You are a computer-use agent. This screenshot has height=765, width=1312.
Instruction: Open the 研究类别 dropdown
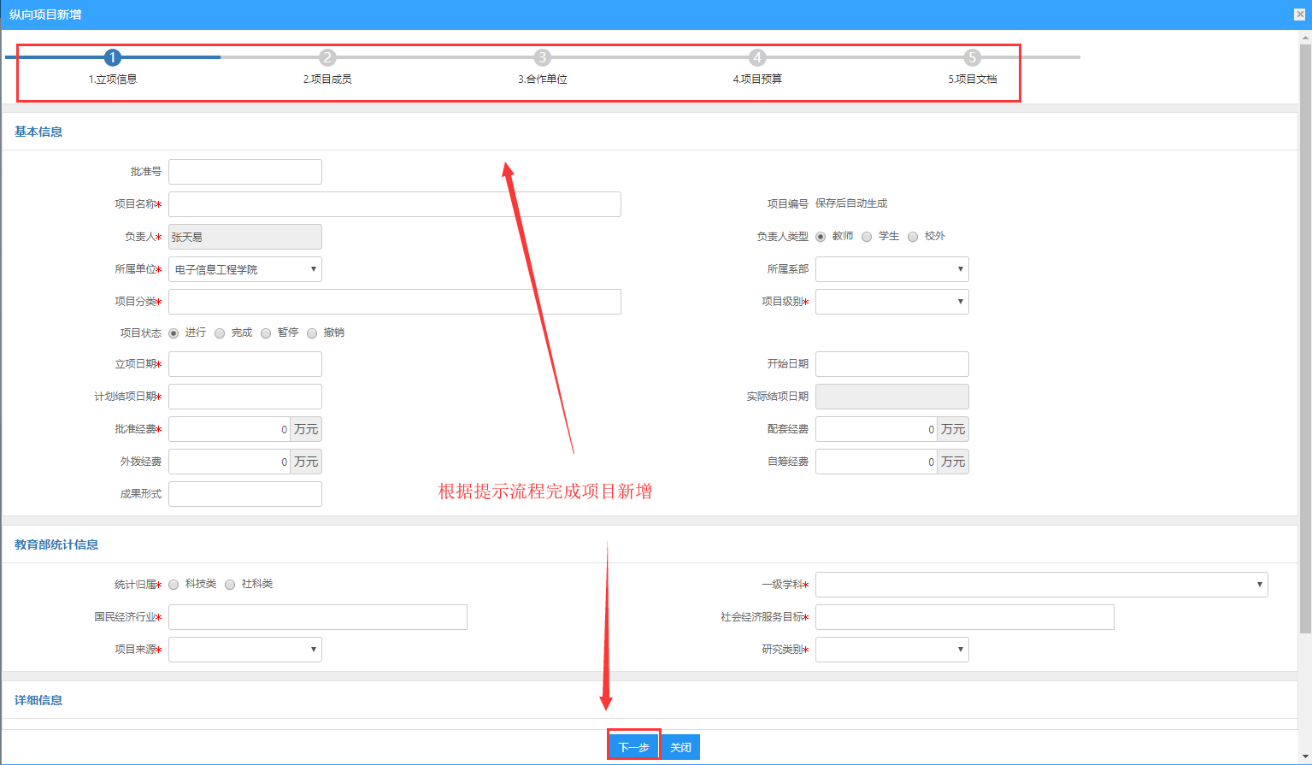(x=891, y=650)
